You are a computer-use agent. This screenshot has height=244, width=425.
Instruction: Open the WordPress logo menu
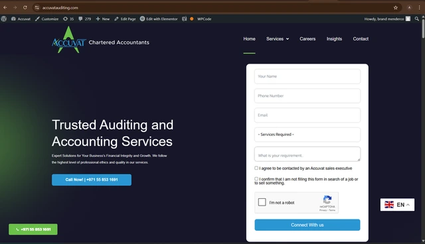coord(4,19)
